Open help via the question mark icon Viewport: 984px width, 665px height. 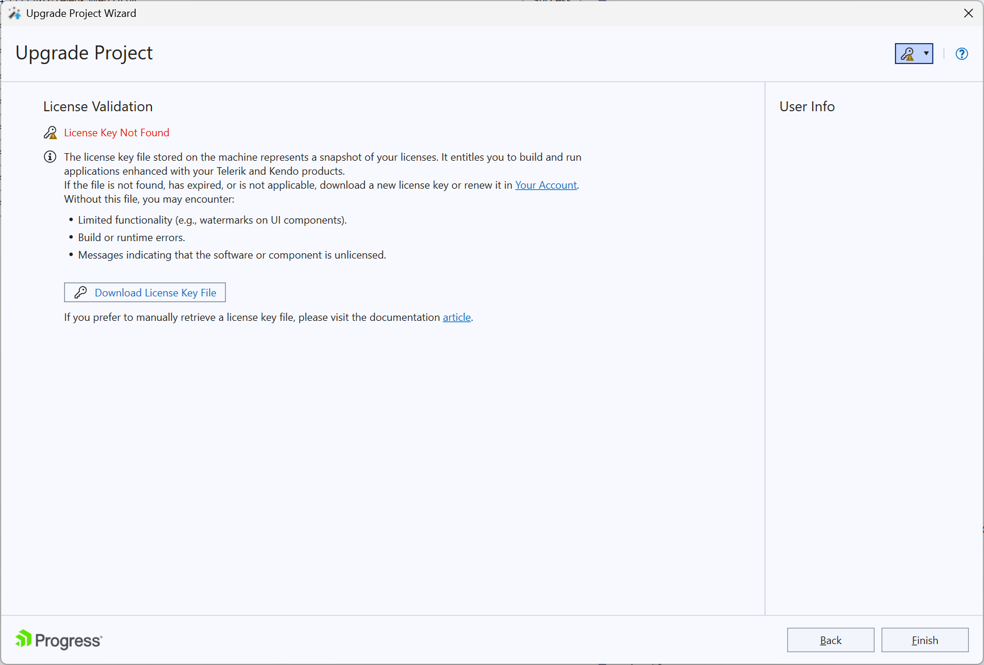(x=961, y=54)
